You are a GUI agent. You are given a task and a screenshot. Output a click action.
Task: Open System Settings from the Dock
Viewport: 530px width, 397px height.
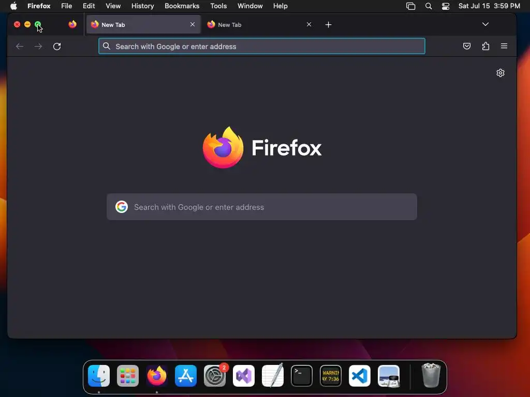215,376
